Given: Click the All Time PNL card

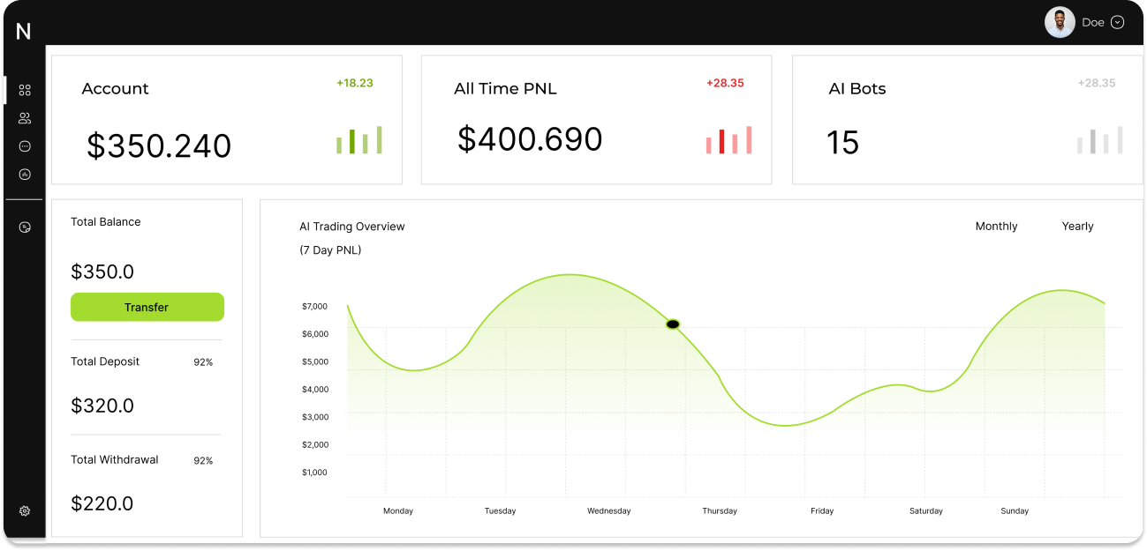Looking at the screenshot, I should tap(596, 120).
